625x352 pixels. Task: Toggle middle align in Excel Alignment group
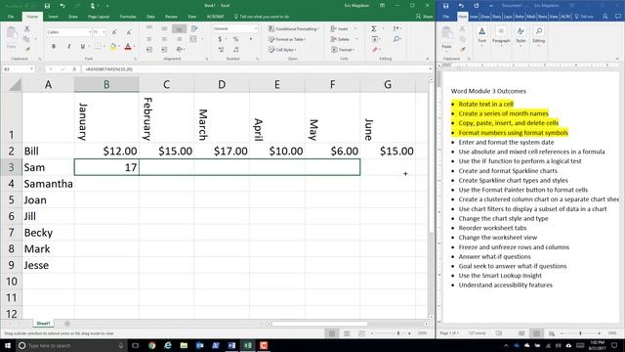[x=164, y=28]
